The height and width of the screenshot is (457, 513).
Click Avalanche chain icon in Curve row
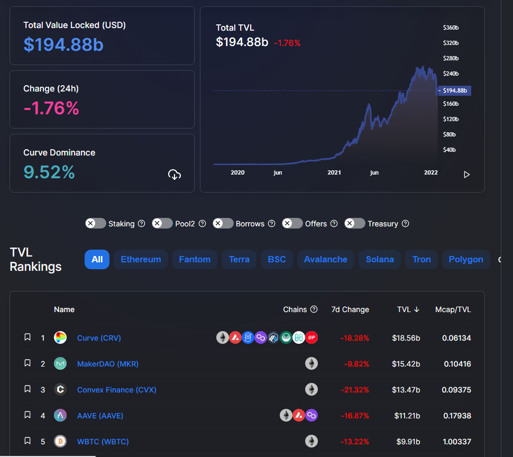235,337
